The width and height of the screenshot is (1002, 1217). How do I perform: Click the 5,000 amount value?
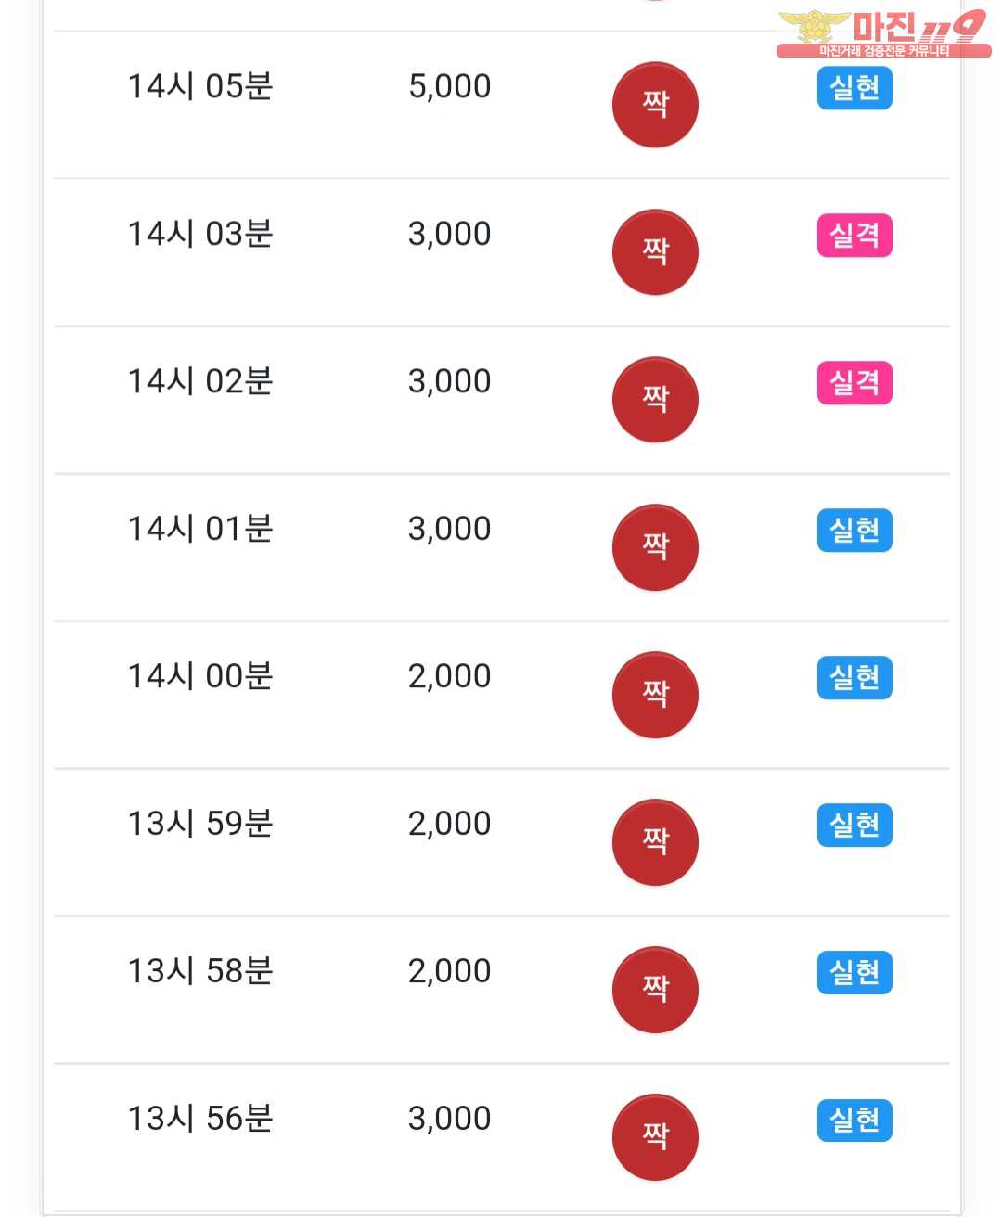450,87
